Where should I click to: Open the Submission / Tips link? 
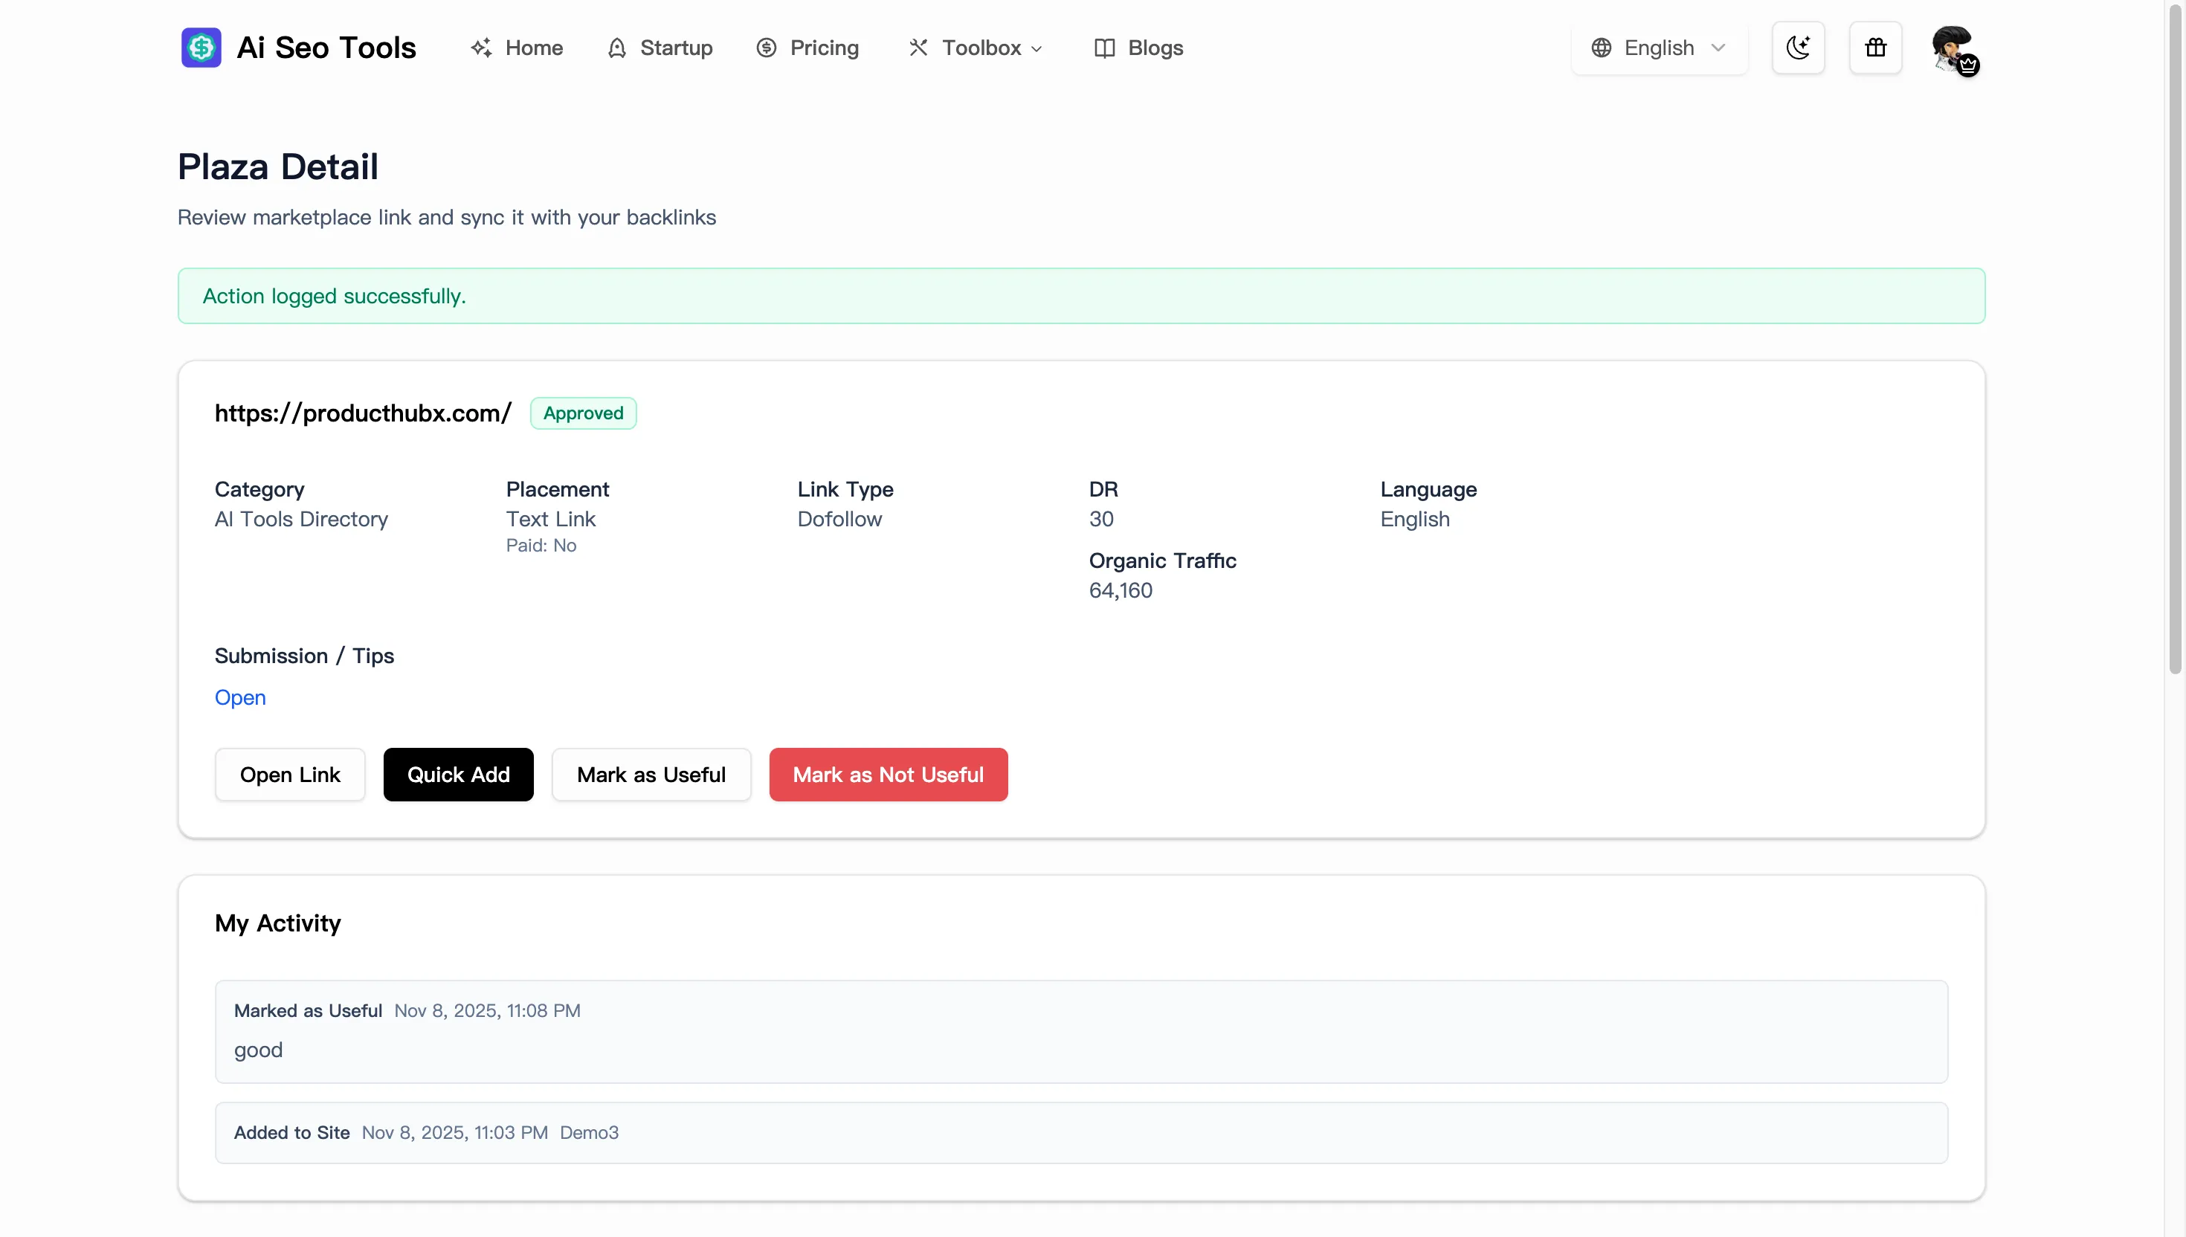click(x=239, y=697)
